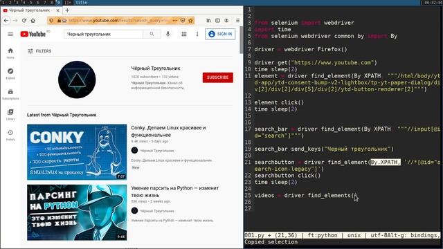
Task: Open Firefox home page icon
Action: (33, 21)
